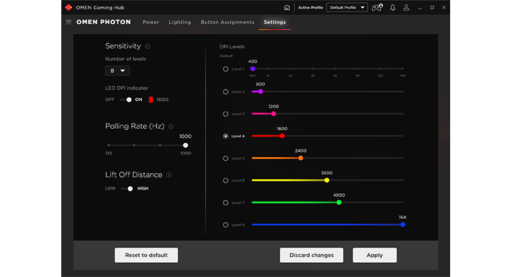
Task: Open the Button Assignments tab
Action: pyautogui.click(x=227, y=22)
